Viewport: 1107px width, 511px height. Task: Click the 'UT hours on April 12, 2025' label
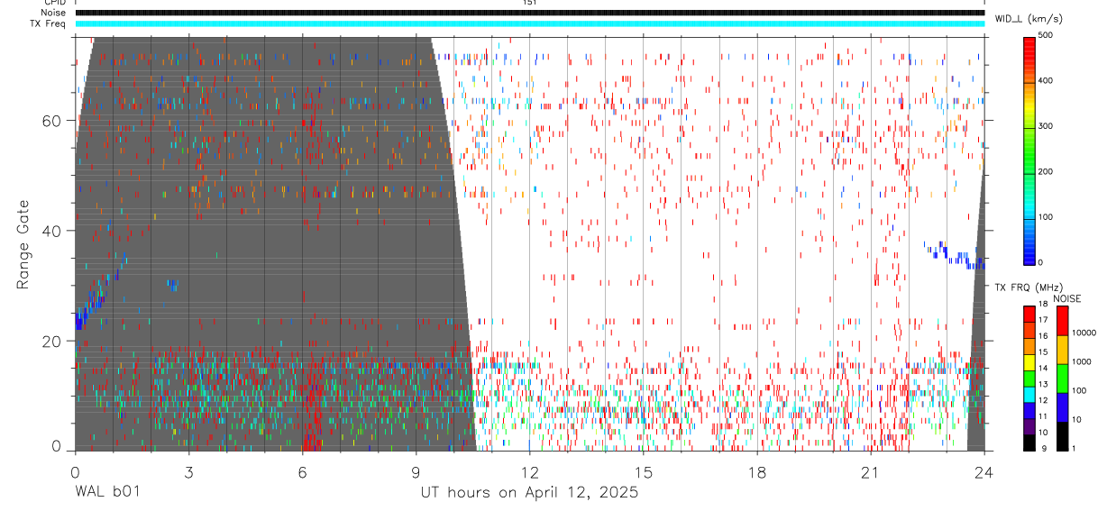(x=529, y=493)
